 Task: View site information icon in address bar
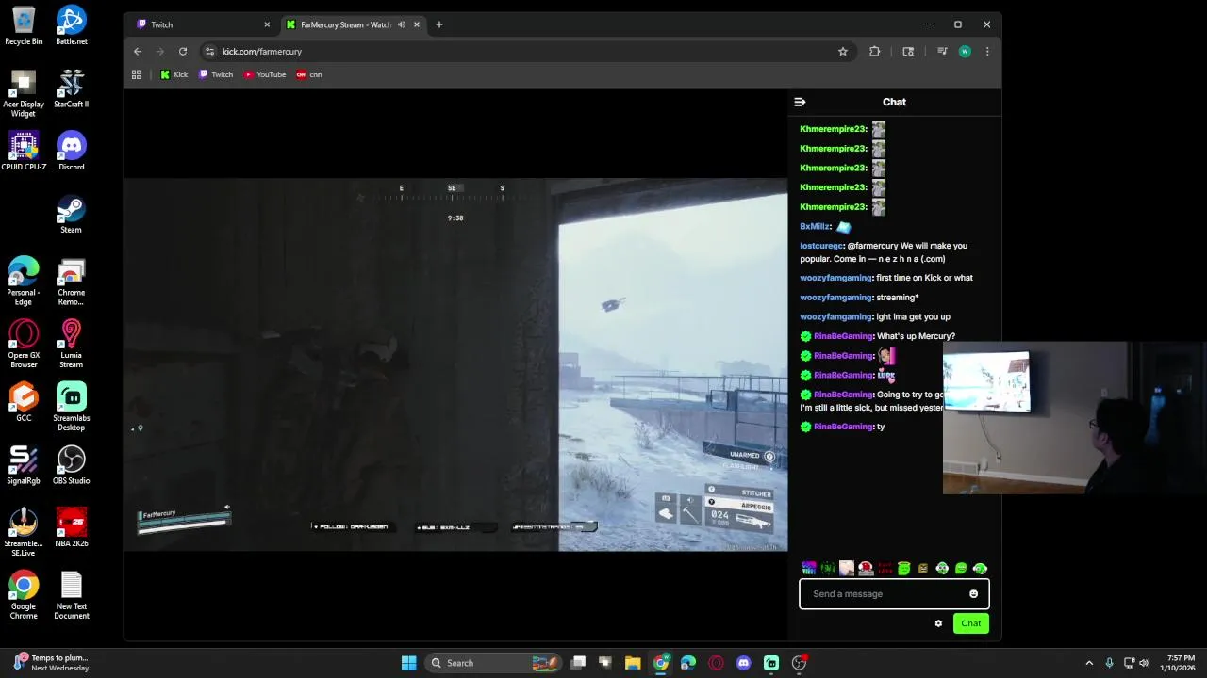pos(210,52)
